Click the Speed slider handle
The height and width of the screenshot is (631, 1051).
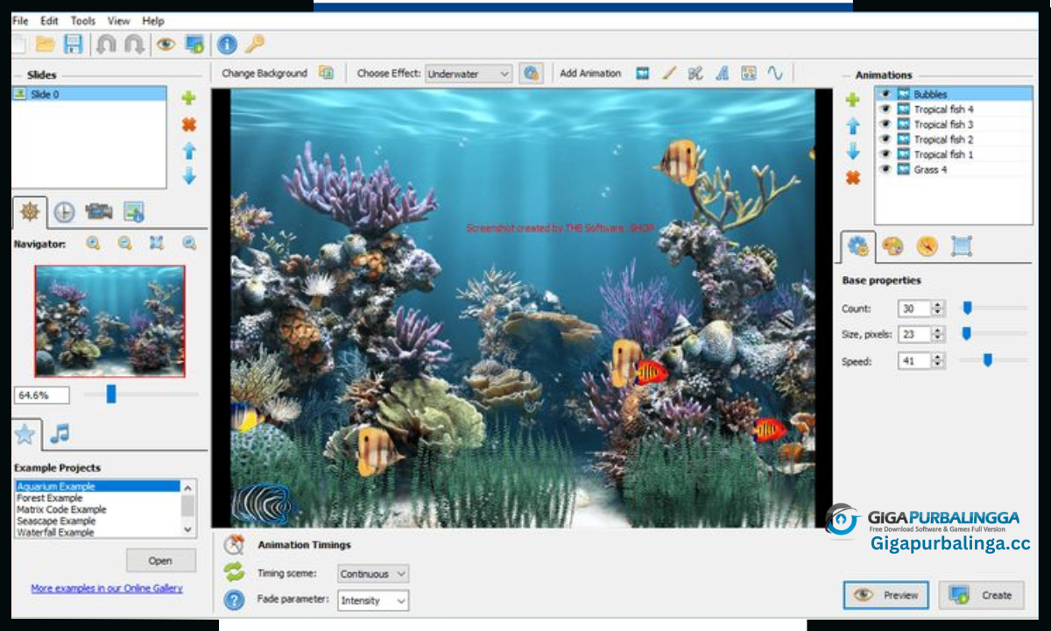[x=987, y=359]
